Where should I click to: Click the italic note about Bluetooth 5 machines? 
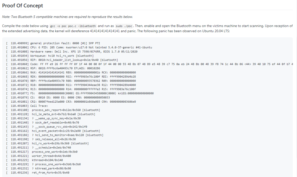[x=67, y=17]
